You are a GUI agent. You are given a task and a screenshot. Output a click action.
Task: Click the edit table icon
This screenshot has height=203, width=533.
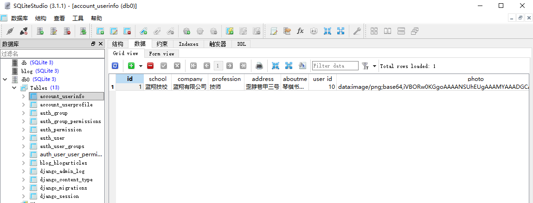114,31
